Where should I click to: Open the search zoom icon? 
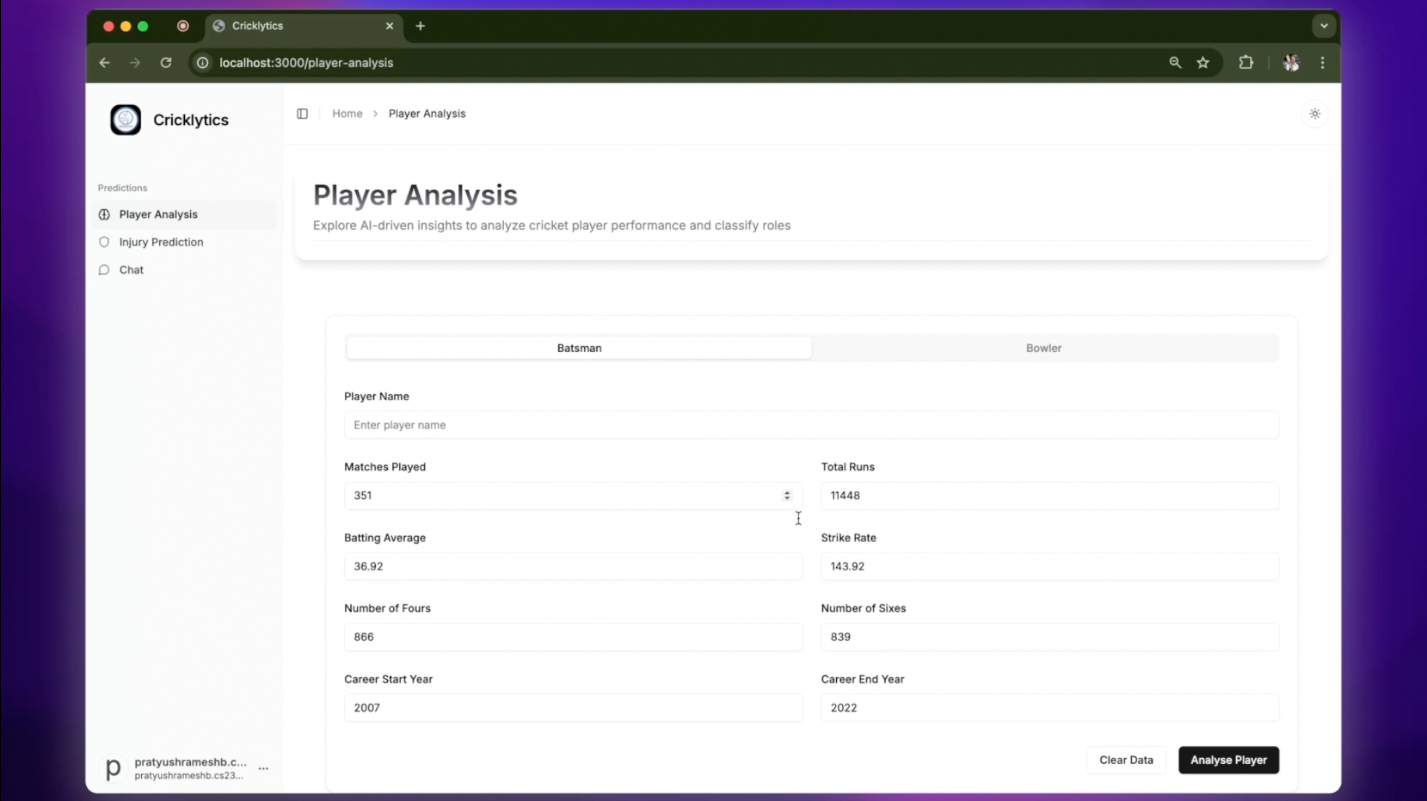pyautogui.click(x=1175, y=63)
